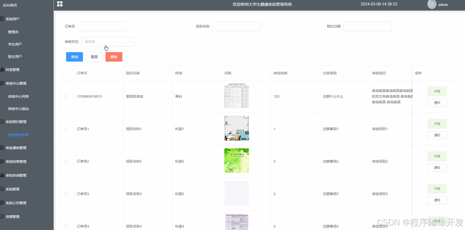Click the 体检预约管理 check icon

[x=2, y=122]
